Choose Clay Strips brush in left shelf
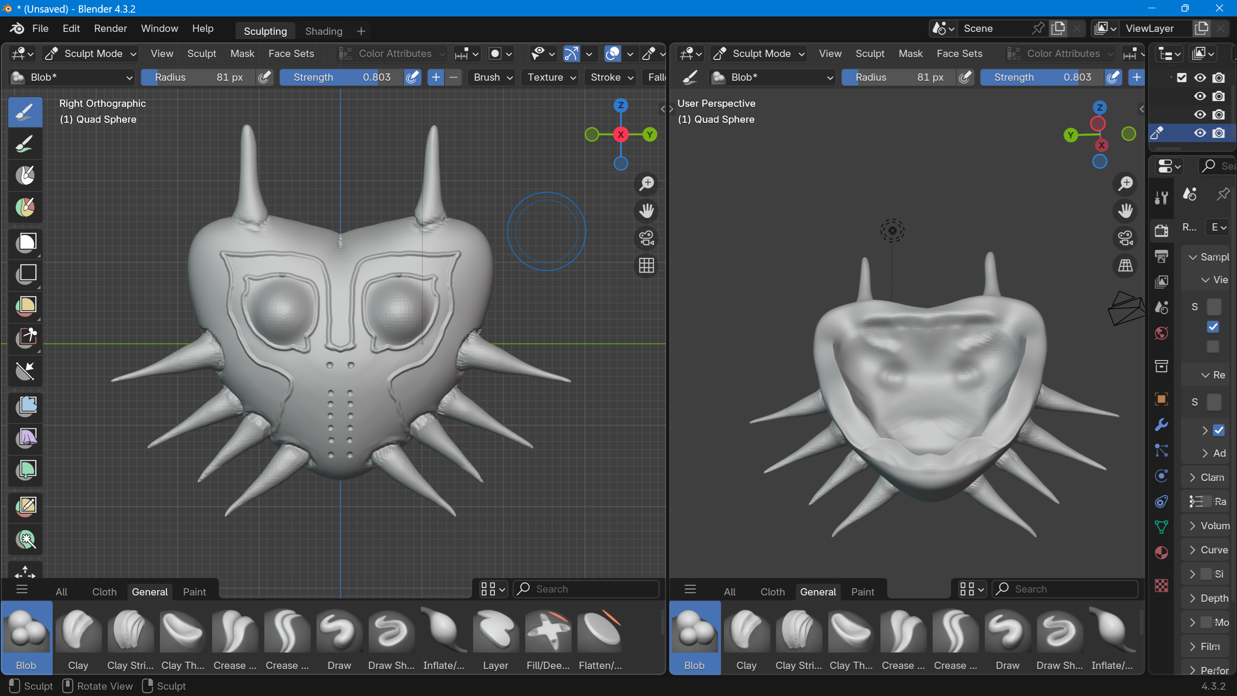Image resolution: width=1237 pixels, height=696 pixels. [130, 638]
